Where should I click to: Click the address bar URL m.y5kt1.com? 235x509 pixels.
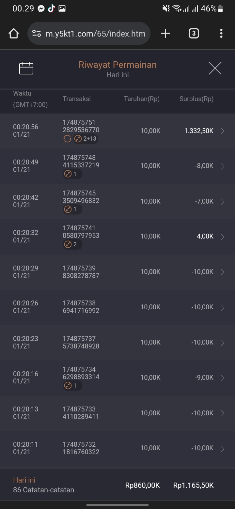[95, 33]
